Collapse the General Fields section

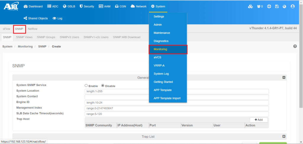click(284, 77)
